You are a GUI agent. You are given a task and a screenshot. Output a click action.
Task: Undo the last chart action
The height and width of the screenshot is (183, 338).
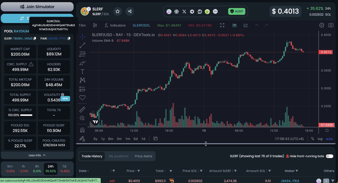click(257, 25)
